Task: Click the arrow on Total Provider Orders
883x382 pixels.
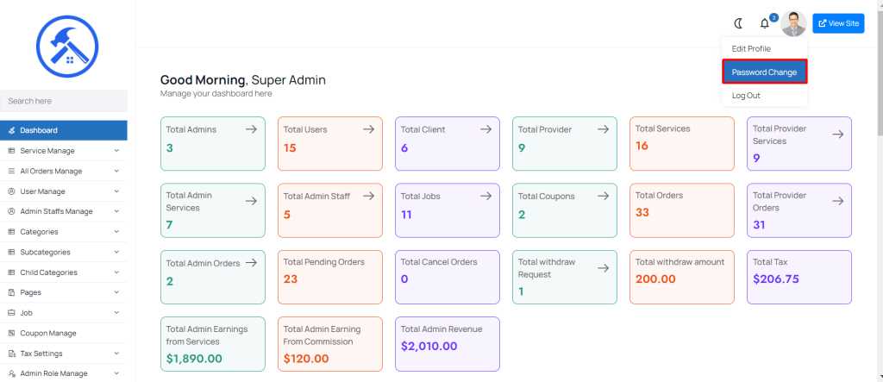Action: click(838, 201)
